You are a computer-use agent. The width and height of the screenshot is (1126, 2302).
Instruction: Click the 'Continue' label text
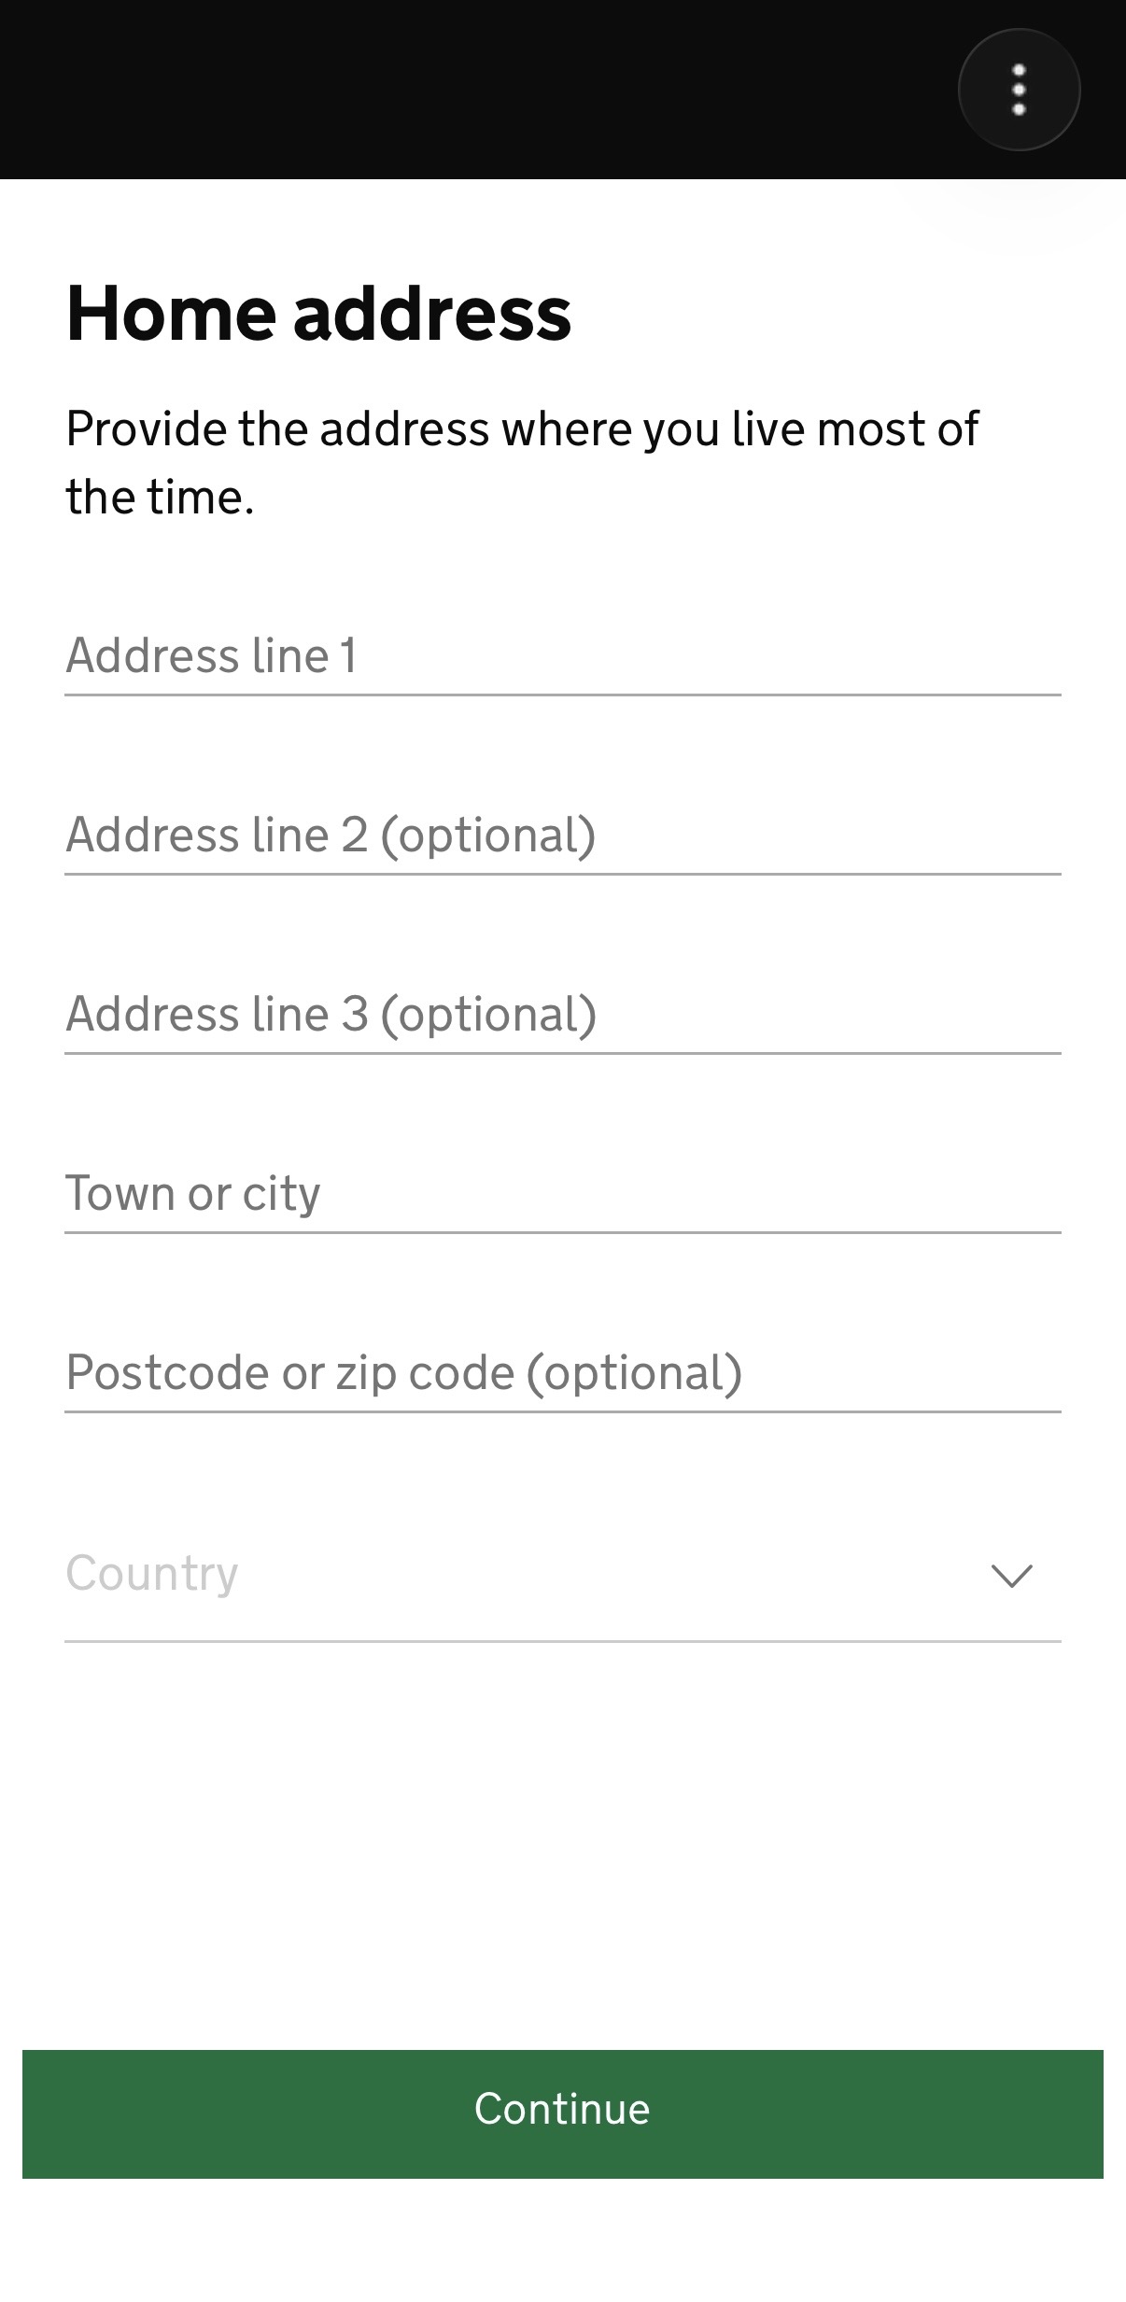coord(562,2109)
